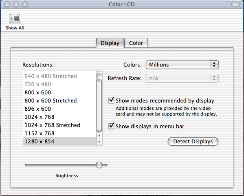Click the Resolutions list scrollbar thumb
This screenshot has width=244, height=196.
click(x=99, y=106)
